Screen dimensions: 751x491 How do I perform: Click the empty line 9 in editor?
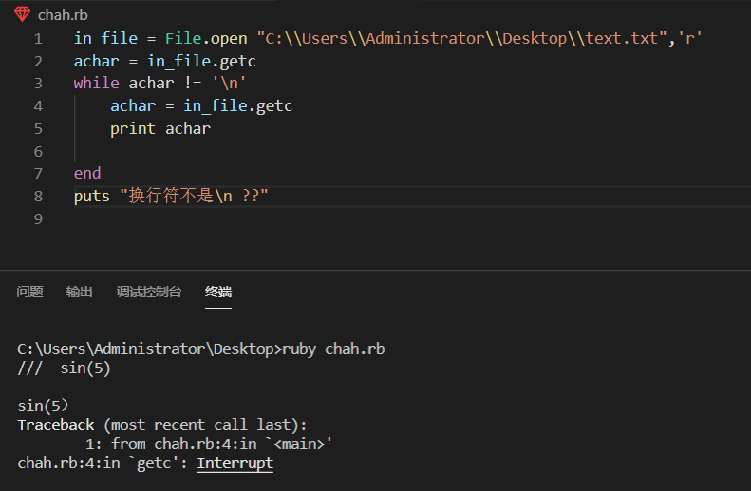pos(412,219)
